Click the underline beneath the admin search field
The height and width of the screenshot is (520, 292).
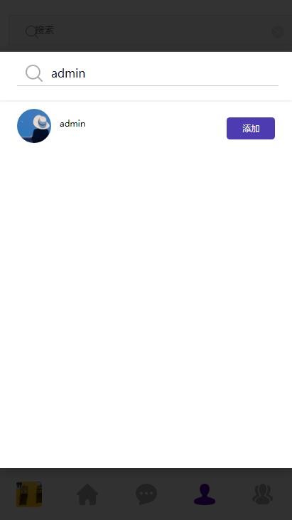[x=148, y=85]
